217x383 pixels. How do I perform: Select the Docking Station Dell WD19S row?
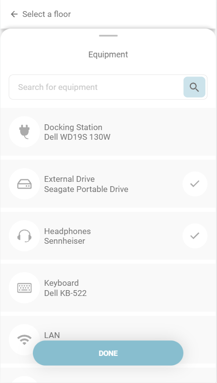(x=108, y=132)
